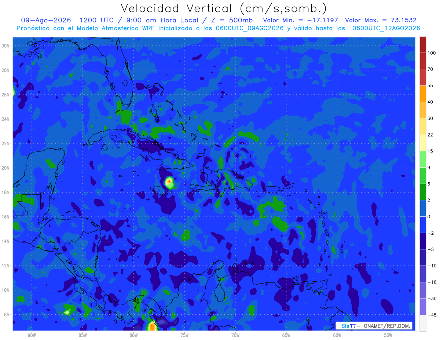
Task: Click the colorbar value label "15"
Action: (430, 151)
